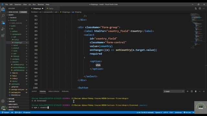This screenshot has height=116, width=207.
Task: Switch to the Problems panel tab
Action: [x=65, y=91]
